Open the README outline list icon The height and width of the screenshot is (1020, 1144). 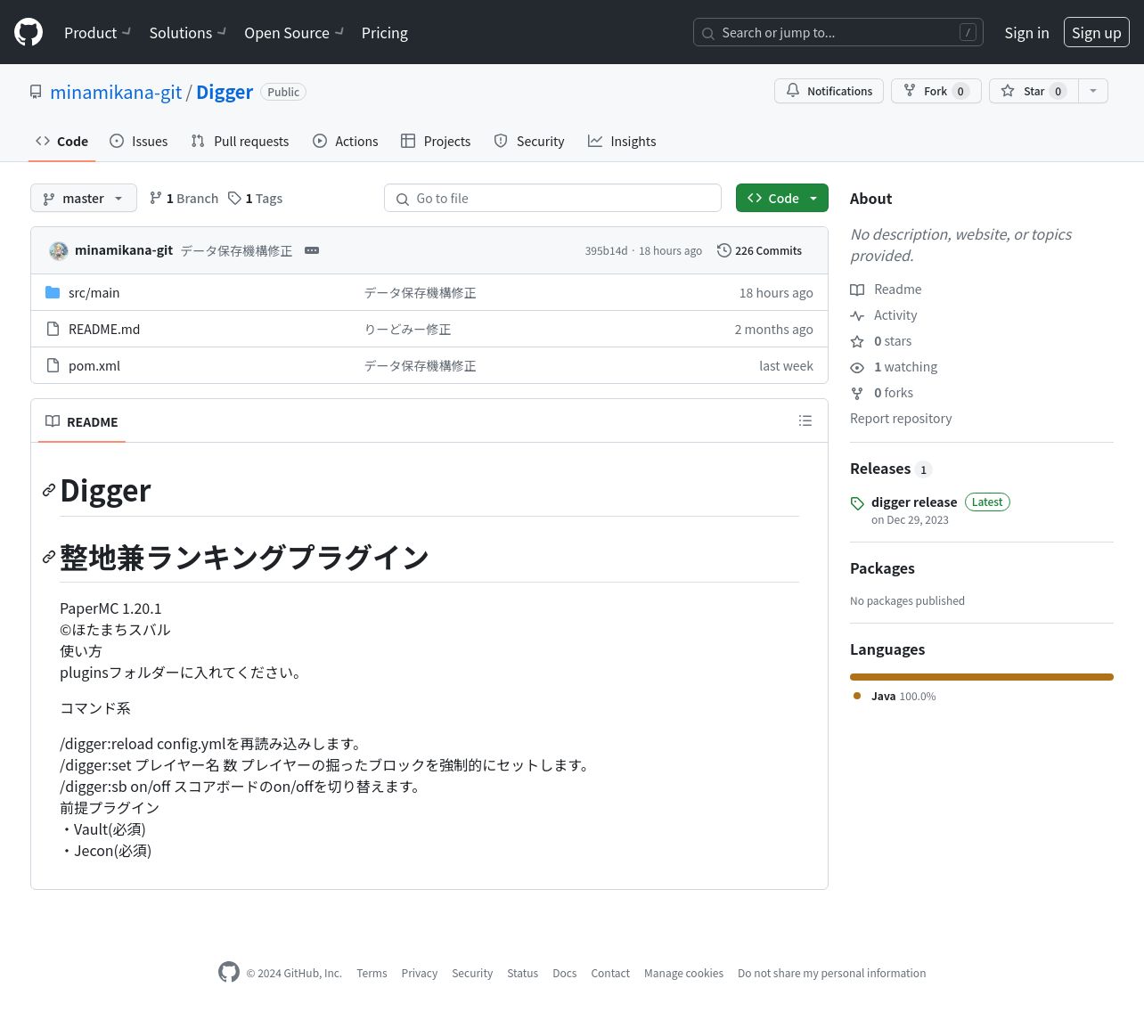(x=805, y=420)
